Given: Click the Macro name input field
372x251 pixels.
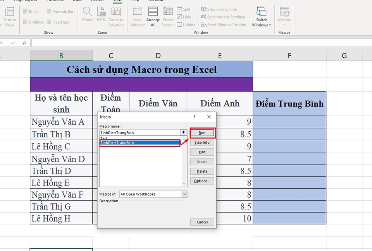Looking at the screenshot, I should [140, 132].
